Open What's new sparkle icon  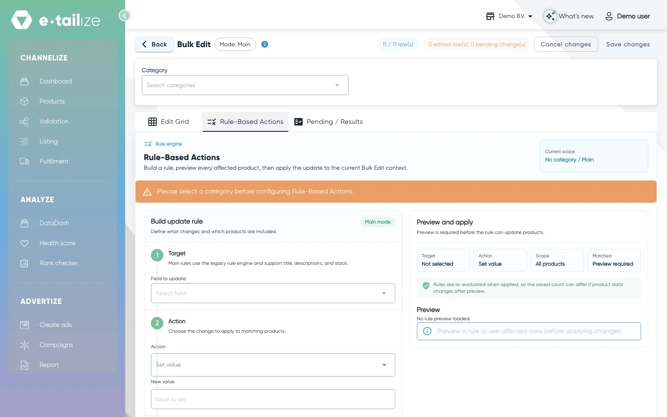(550, 16)
